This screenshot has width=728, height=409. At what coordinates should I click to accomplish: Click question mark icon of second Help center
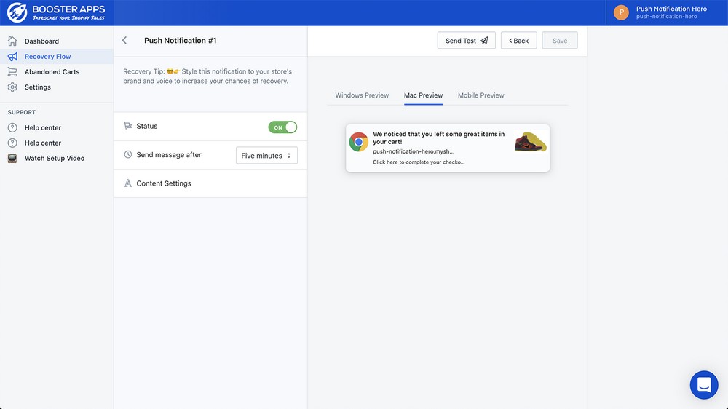(12, 143)
